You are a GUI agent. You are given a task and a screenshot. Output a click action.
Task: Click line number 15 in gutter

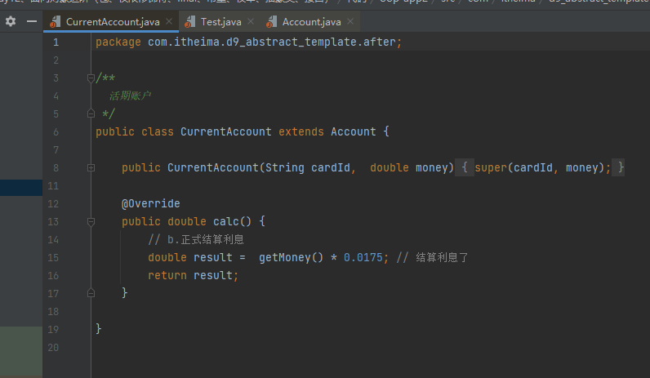pos(54,257)
